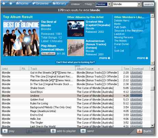
Task: Click track list scrollbar down arrow
Action: coord(152,125)
